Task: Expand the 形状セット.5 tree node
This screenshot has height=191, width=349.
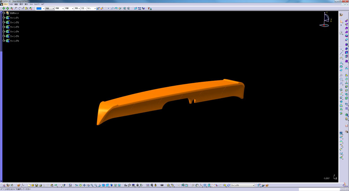Action: click(4, 13)
